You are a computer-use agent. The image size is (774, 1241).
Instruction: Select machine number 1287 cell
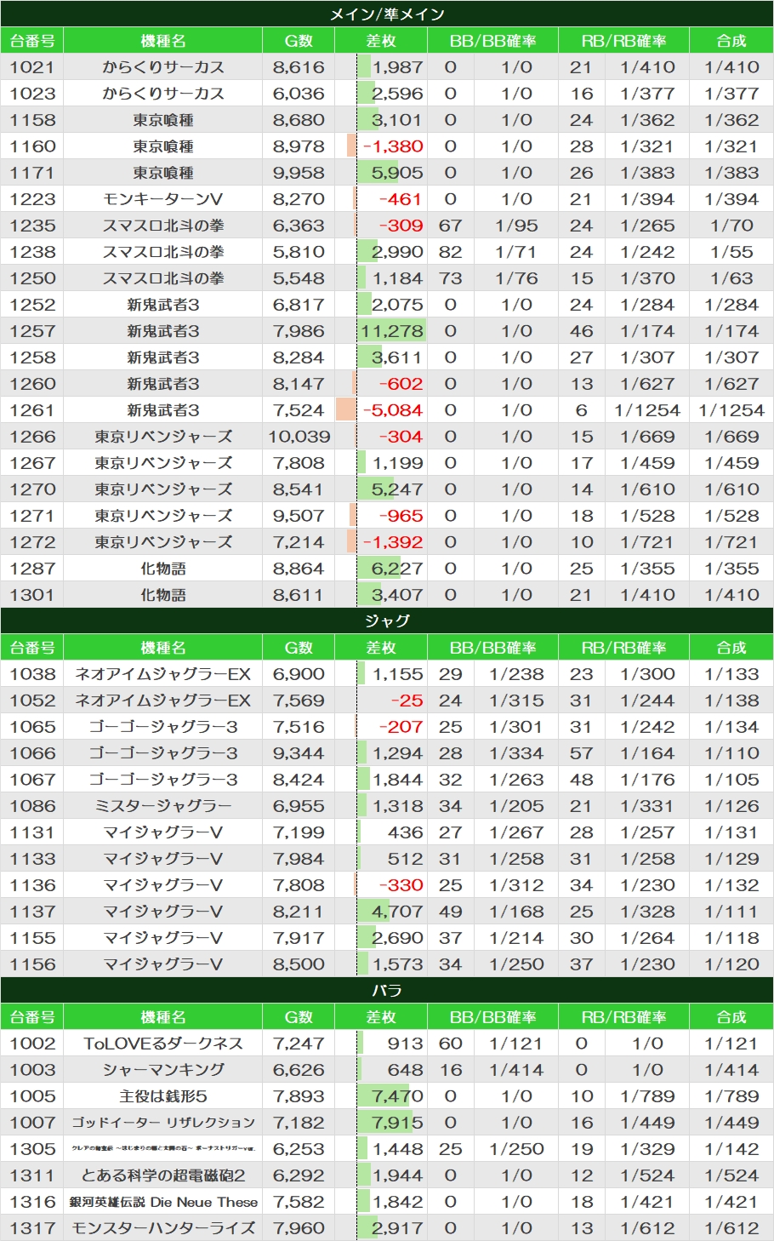[x=32, y=569]
